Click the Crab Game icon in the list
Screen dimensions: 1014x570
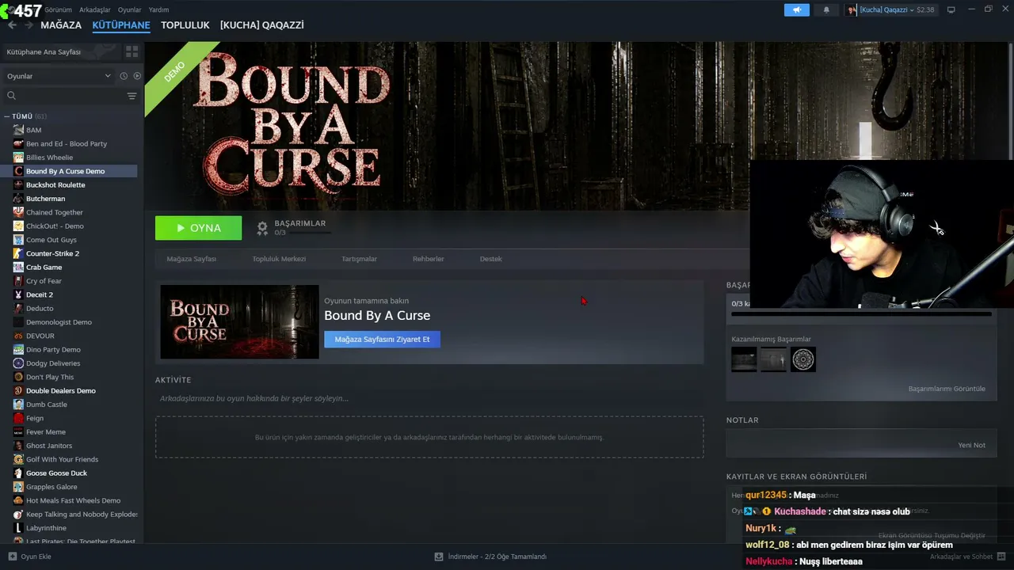[x=18, y=267]
